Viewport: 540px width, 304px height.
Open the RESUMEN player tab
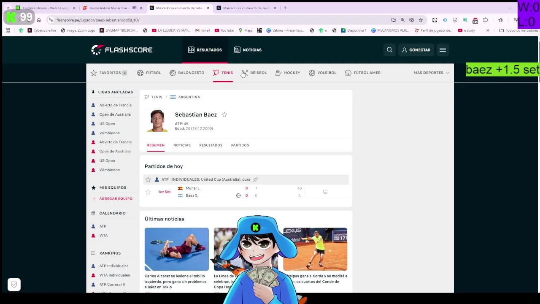click(x=156, y=145)
